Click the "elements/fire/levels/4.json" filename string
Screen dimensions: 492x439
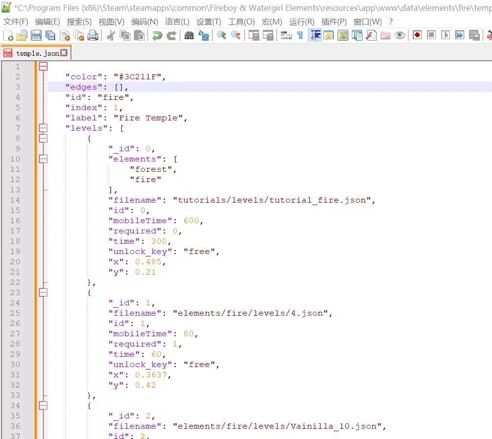point(250,313)
